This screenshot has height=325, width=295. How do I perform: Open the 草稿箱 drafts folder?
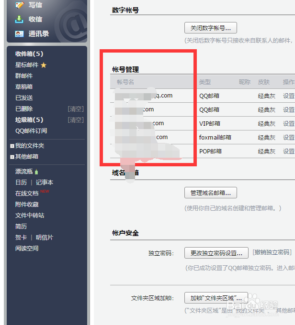[24, 87]
